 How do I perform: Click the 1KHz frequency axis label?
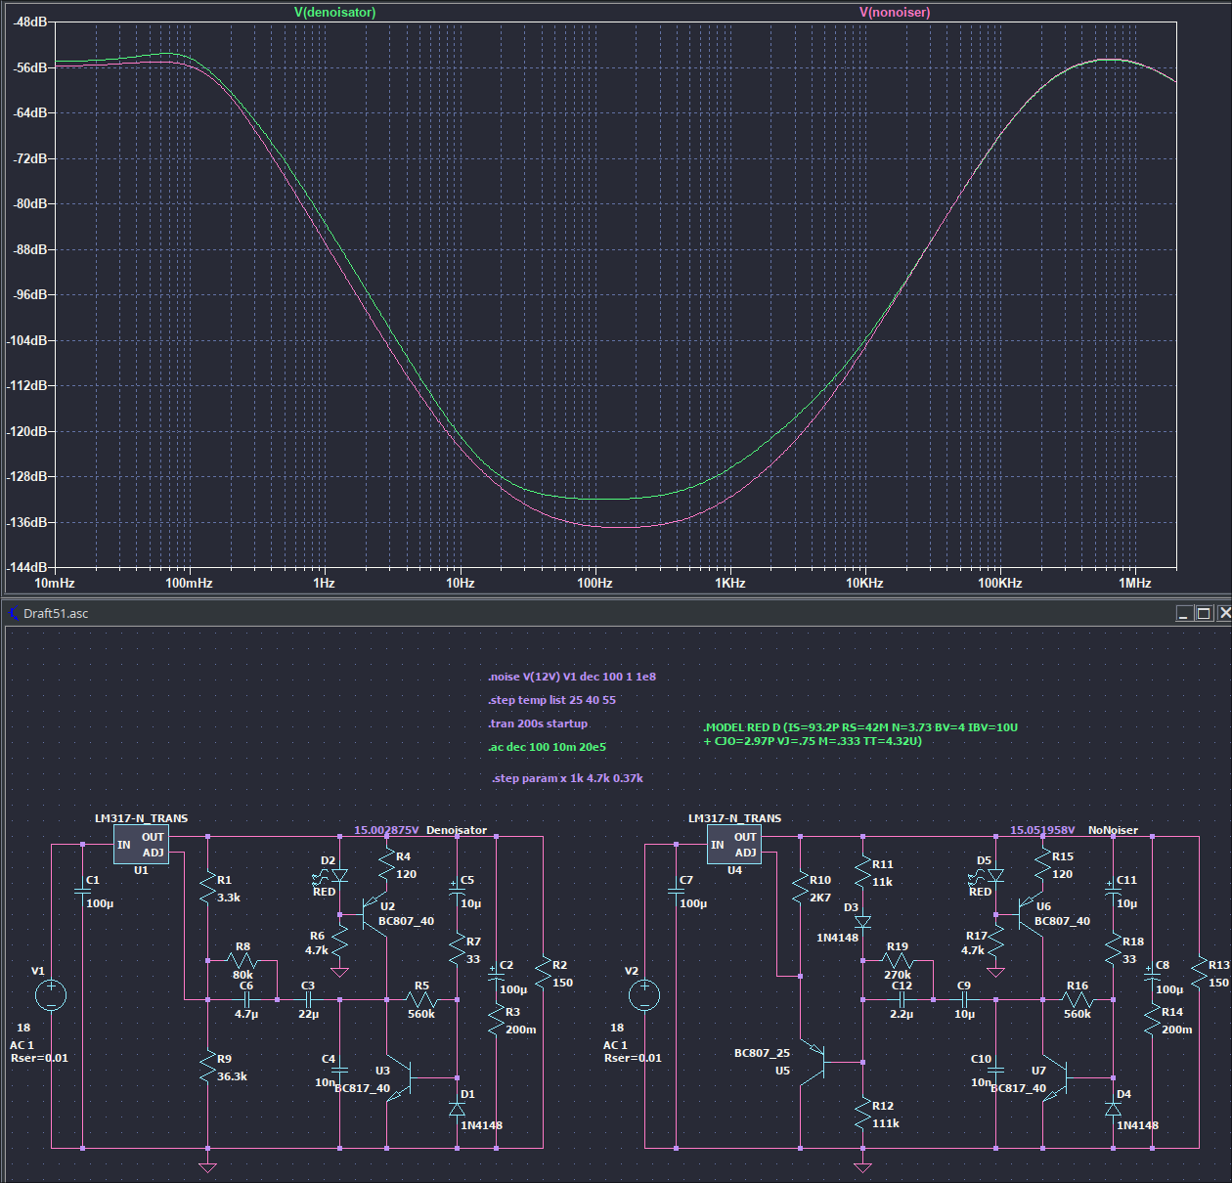pyautogui.click(x=730, y=583)
